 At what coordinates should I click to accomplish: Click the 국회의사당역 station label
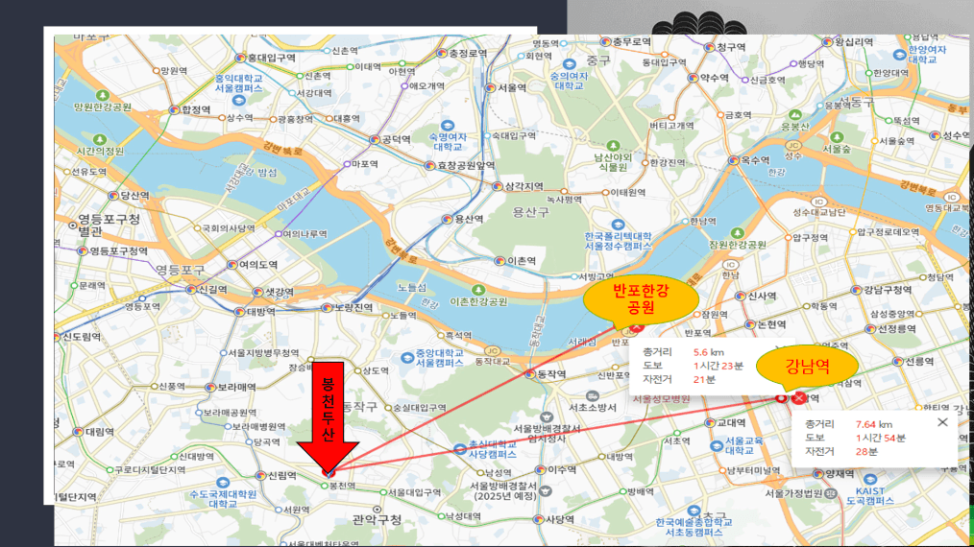coord(228,228)
